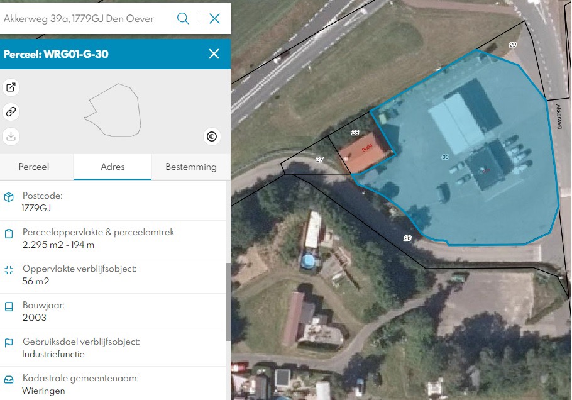The height and width of the screenshot is (400, 572).
Task: Select the active Adres tab
Action: click(112, 167)
